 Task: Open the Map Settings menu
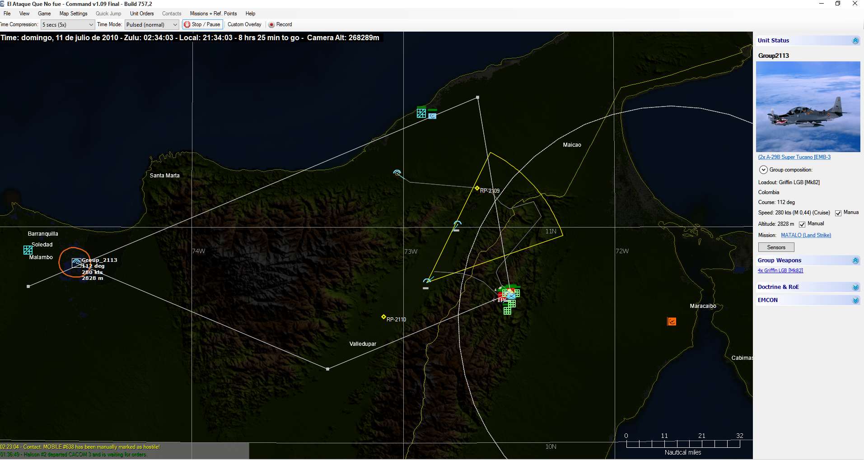(73, 14)
